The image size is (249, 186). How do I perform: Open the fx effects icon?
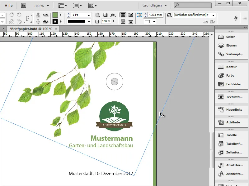pos(113,15)
